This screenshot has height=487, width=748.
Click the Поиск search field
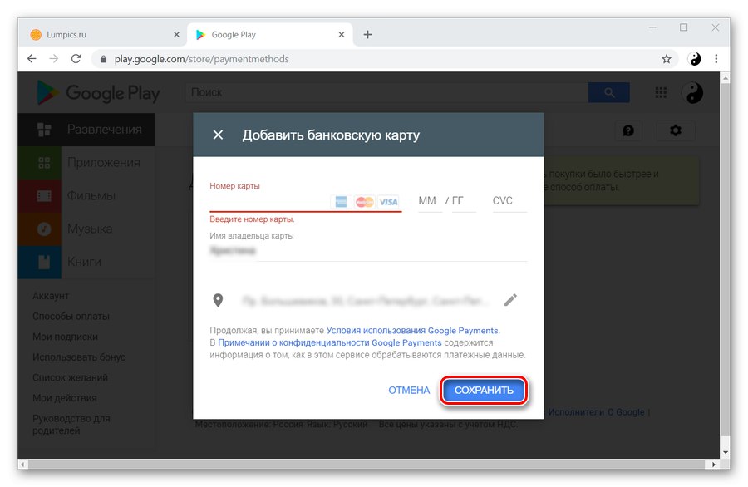[386, 92]
